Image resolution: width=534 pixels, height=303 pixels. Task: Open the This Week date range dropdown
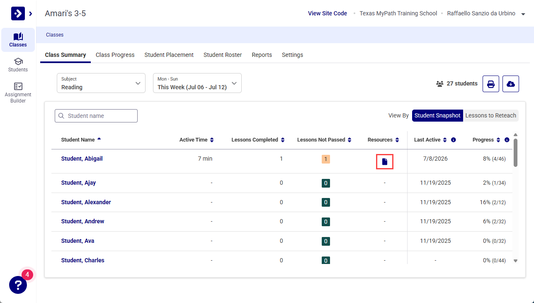pyautogui.click(x=197, y=83)
